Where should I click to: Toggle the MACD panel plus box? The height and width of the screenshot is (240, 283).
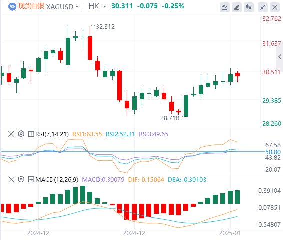point(31,179)
